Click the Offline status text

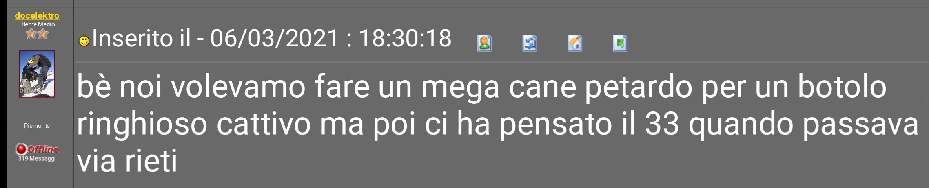[x=43, y=149]
